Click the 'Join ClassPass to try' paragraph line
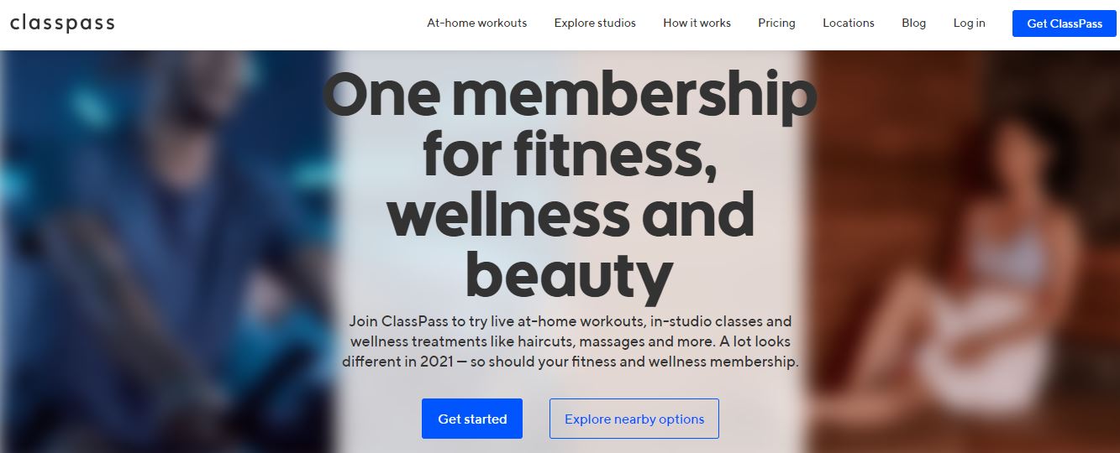 point(570,321)
